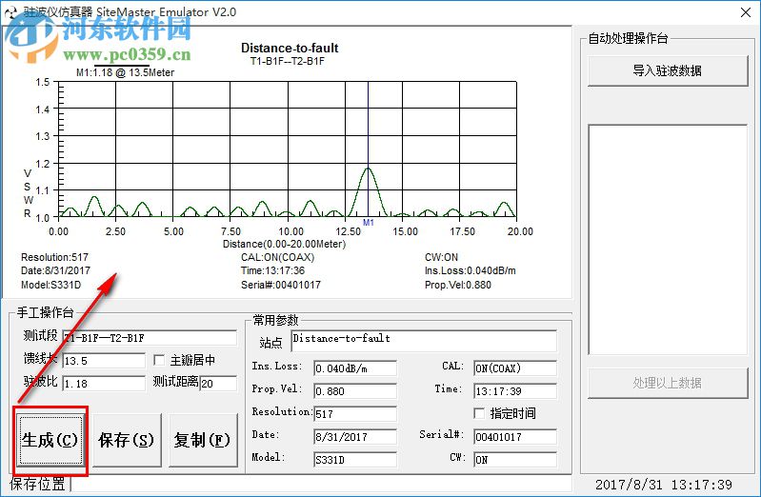761x497 pixels.
Task: Click the disabled 处理以上数据 button
Action: (x=668, y=383)
